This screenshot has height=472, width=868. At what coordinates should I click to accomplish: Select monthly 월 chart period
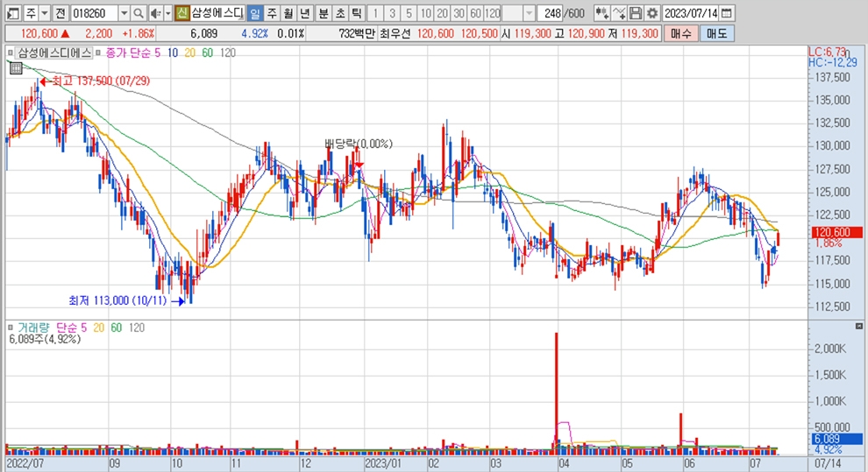(288, 13)
